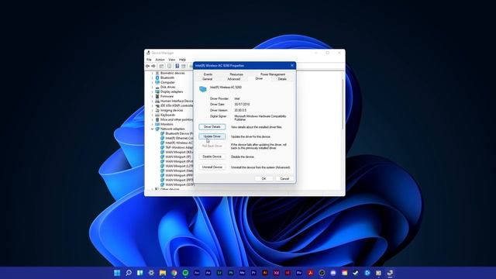Switch to the Advanced tab
The height and width of the screenshot is (279, 496).
coord(234,79)
